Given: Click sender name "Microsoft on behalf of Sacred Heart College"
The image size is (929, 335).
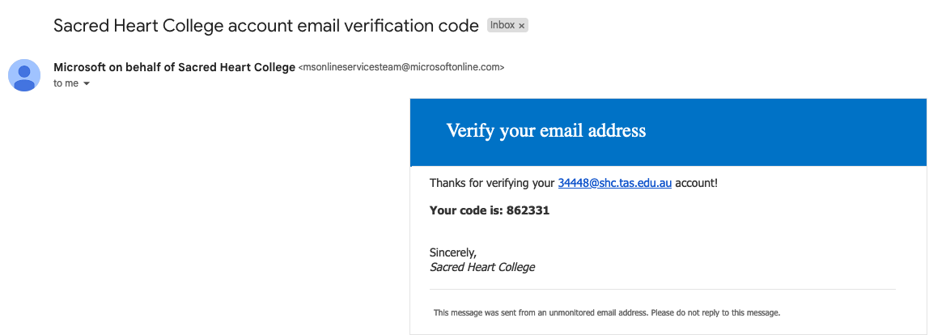Looking at the screenshot, I should [x=174, y=67].
